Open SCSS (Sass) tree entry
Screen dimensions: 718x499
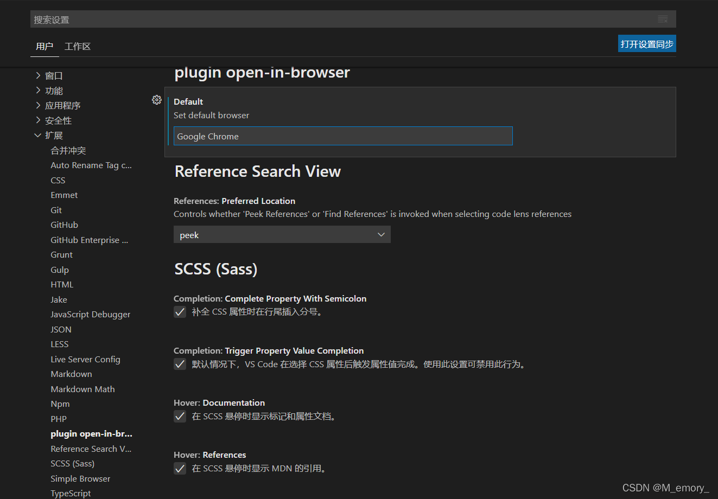72,463
